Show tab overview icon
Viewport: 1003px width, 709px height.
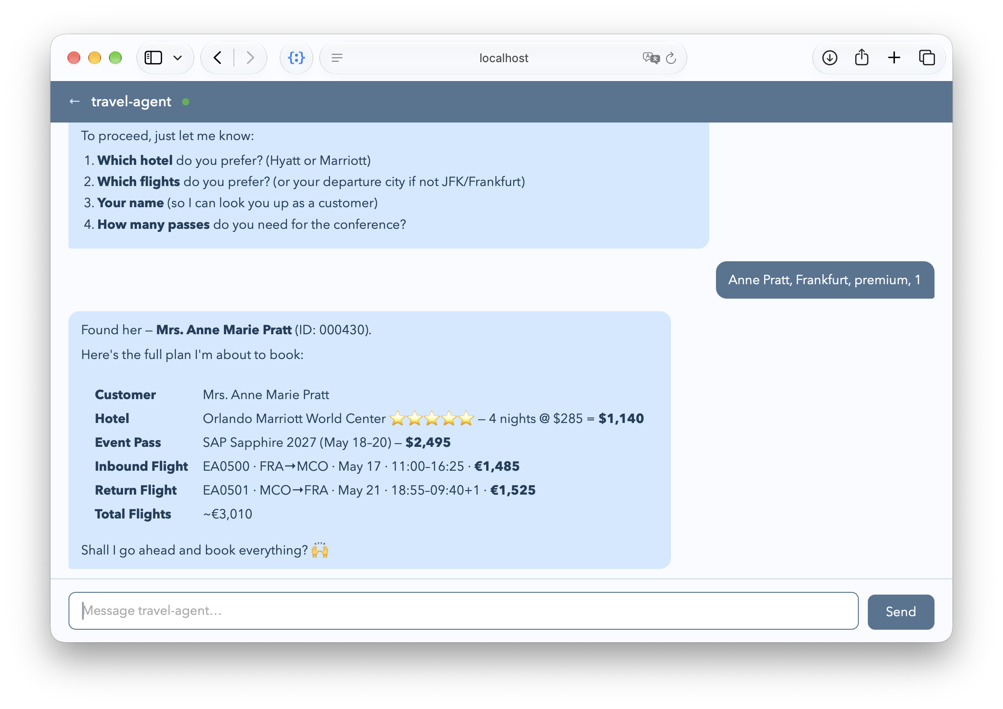point(926,58)
